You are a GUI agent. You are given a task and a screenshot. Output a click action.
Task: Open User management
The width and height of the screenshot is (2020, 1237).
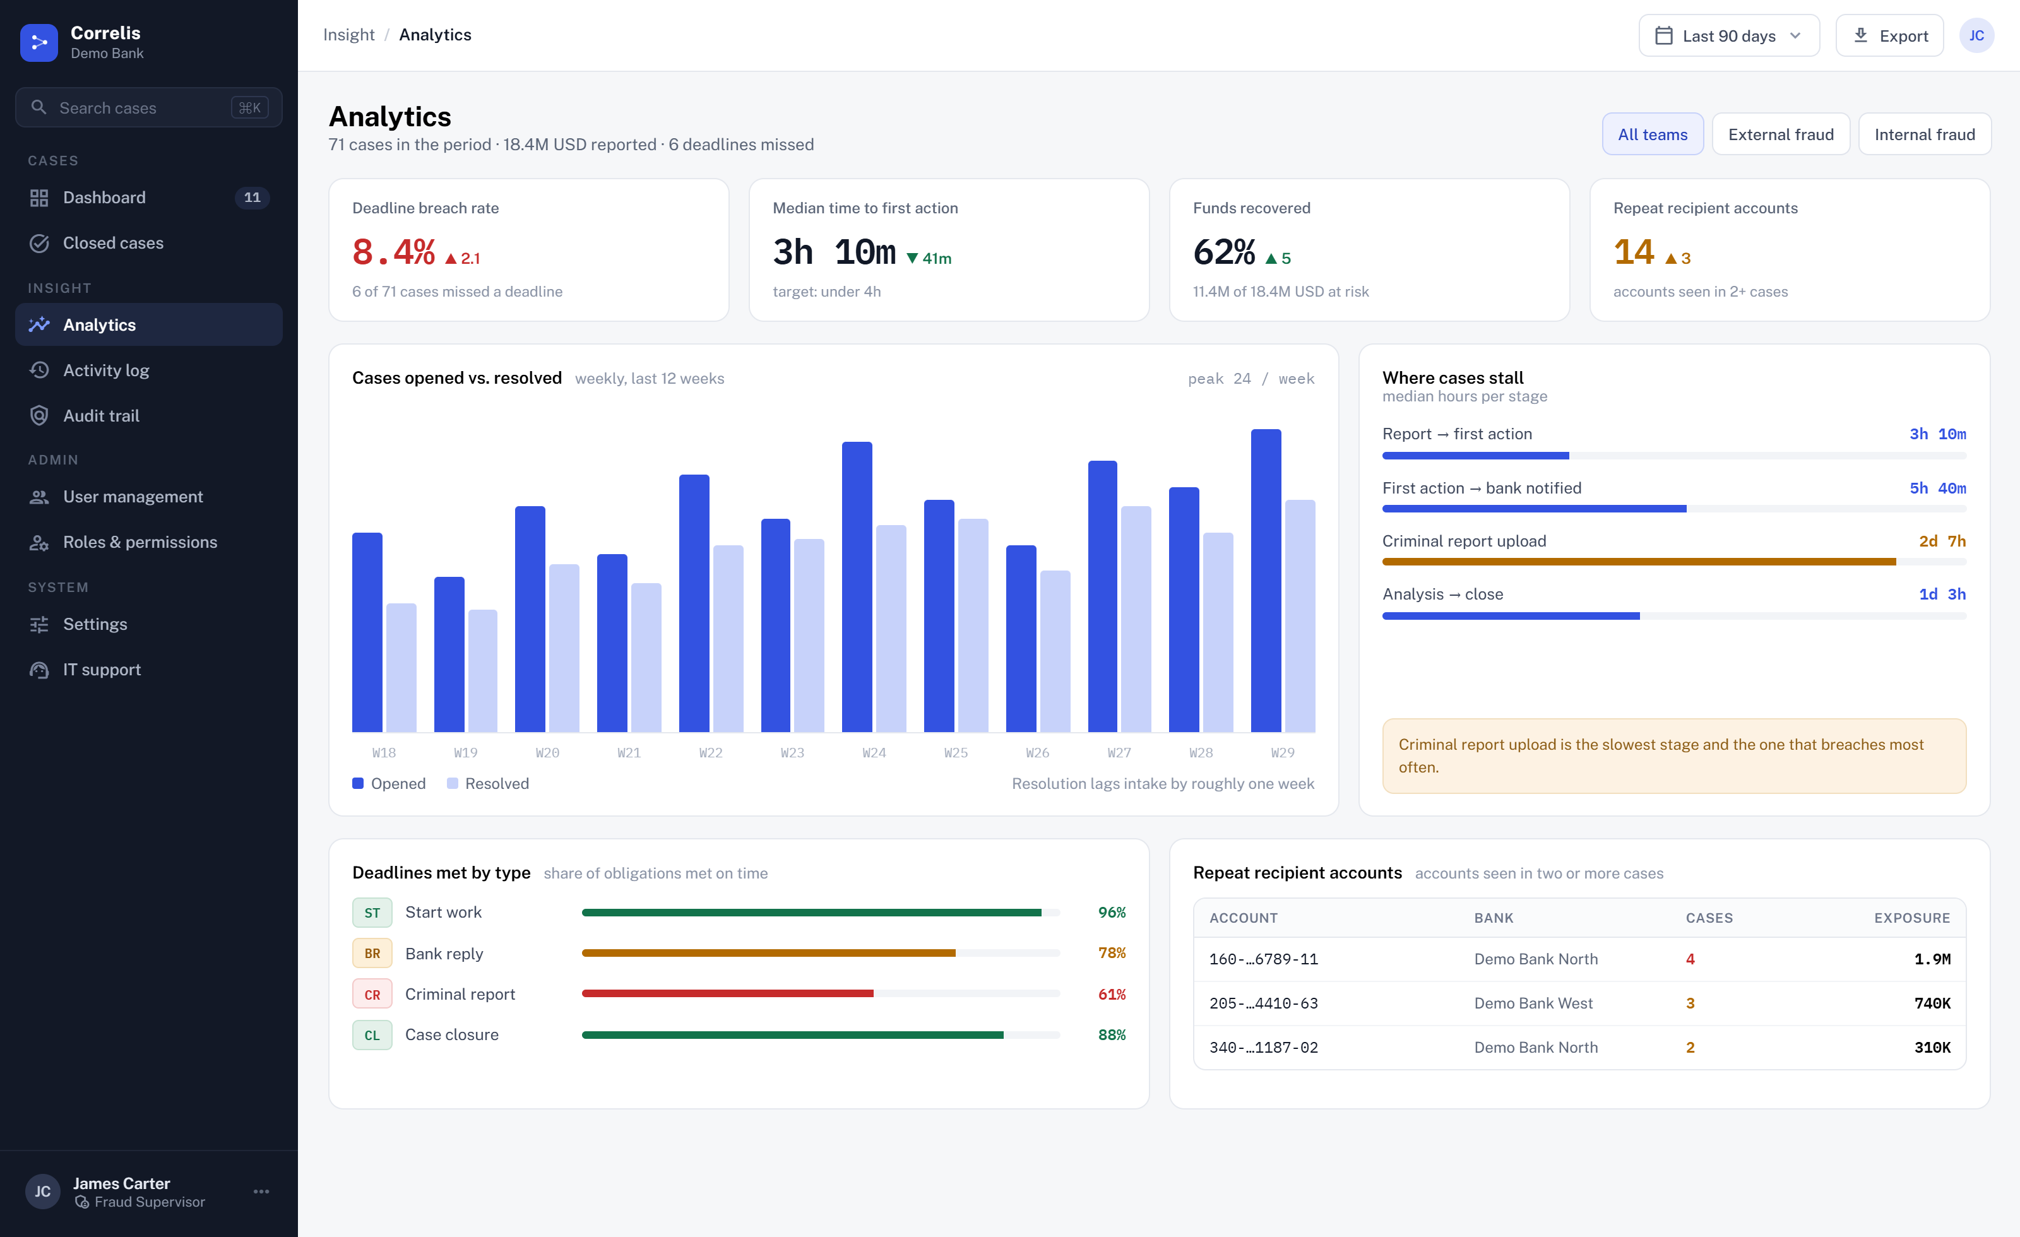pyautogui.click(x=148, y=497)
